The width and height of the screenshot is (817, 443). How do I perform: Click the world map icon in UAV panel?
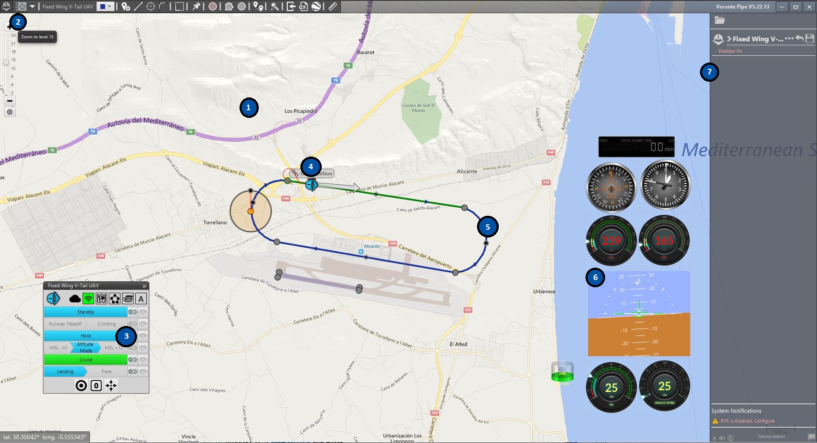click(101, 299)
